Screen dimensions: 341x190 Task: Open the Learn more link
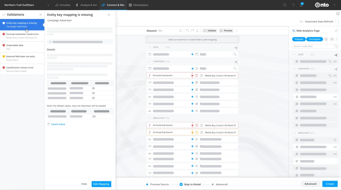(x=58, y=124)
